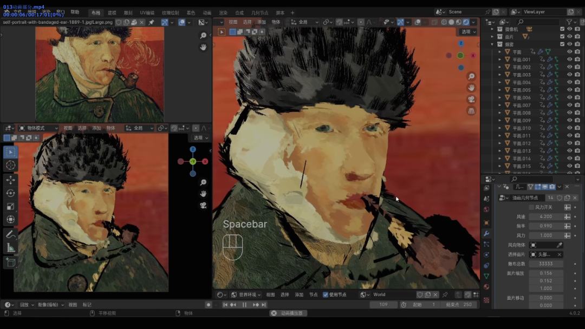
Task: Expand 平面.010 in the outliner
Action: (x=500, y=128)
